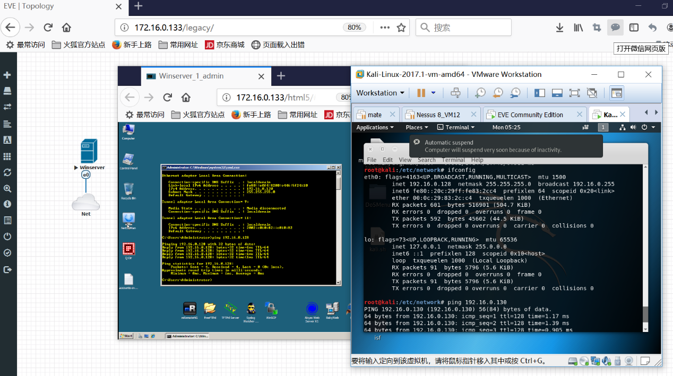Toggle VMware full screen mode icon
This screenshot has height=376, width=673.
point(574,93)
